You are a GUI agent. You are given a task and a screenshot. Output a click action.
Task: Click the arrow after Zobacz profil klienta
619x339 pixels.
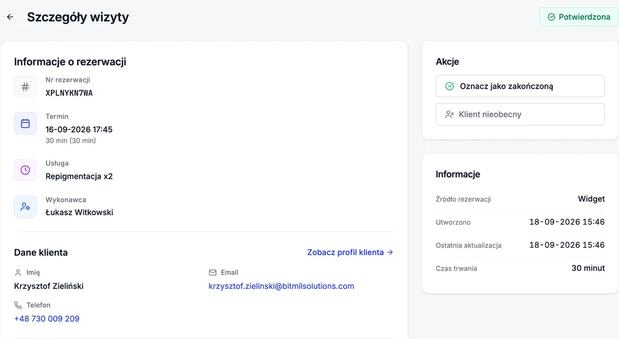click(x=390, y=252)
